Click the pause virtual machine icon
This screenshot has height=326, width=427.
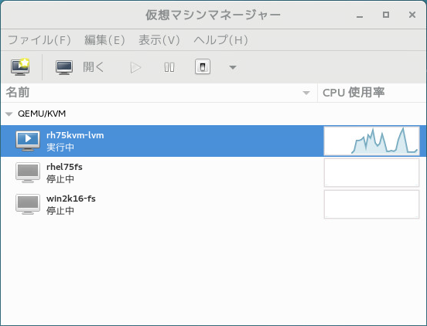coord(169,67)
